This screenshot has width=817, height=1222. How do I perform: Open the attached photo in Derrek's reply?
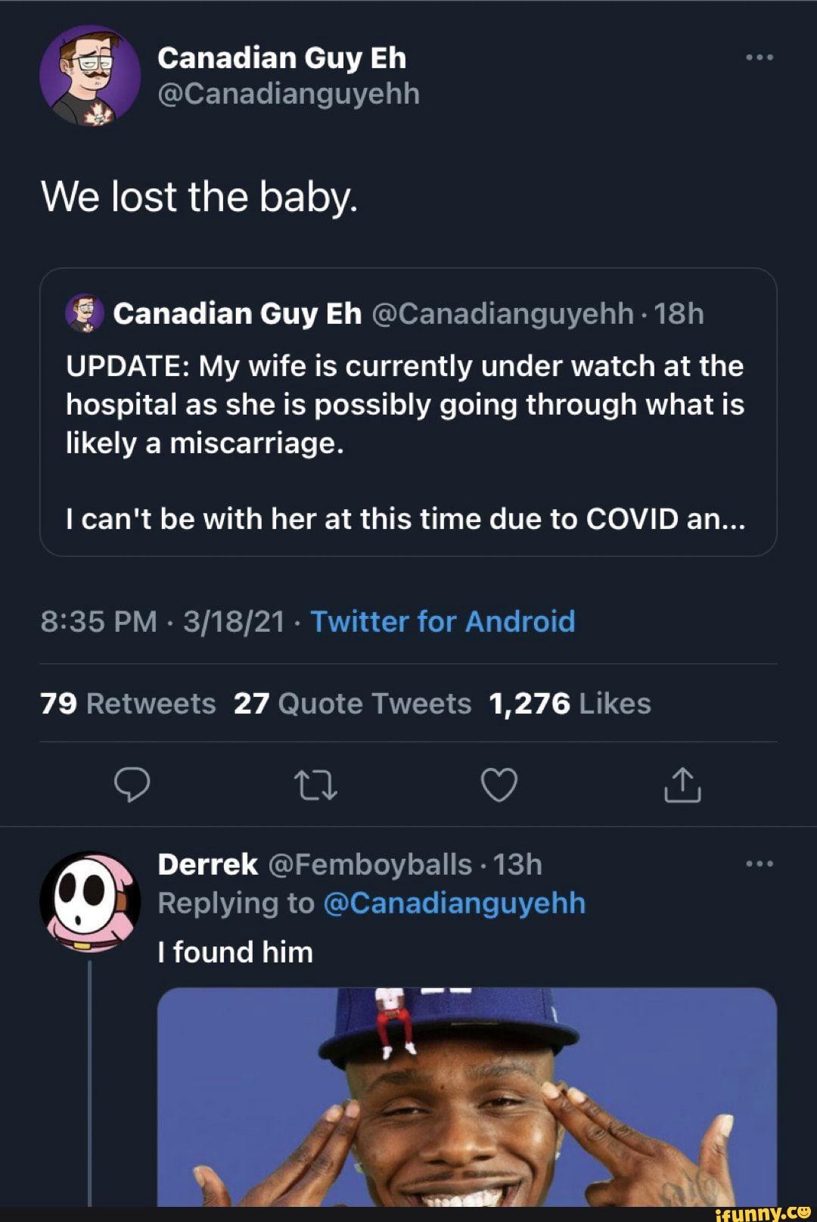(467, 1097)
